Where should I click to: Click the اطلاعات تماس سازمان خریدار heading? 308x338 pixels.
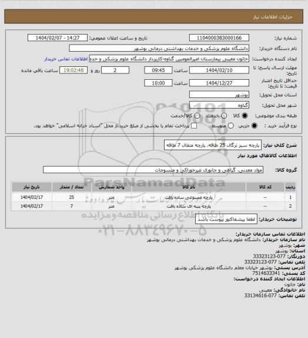pos(270,234)
